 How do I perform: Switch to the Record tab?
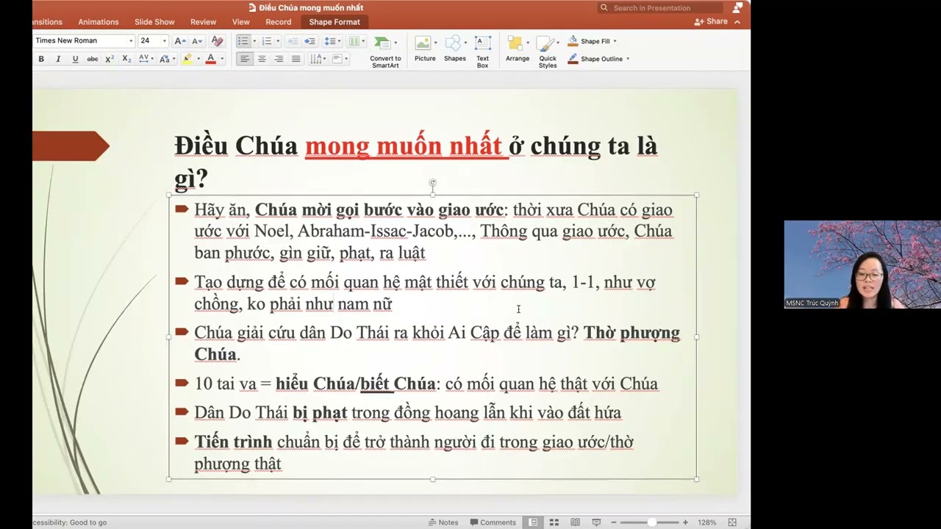click(279, 22)
